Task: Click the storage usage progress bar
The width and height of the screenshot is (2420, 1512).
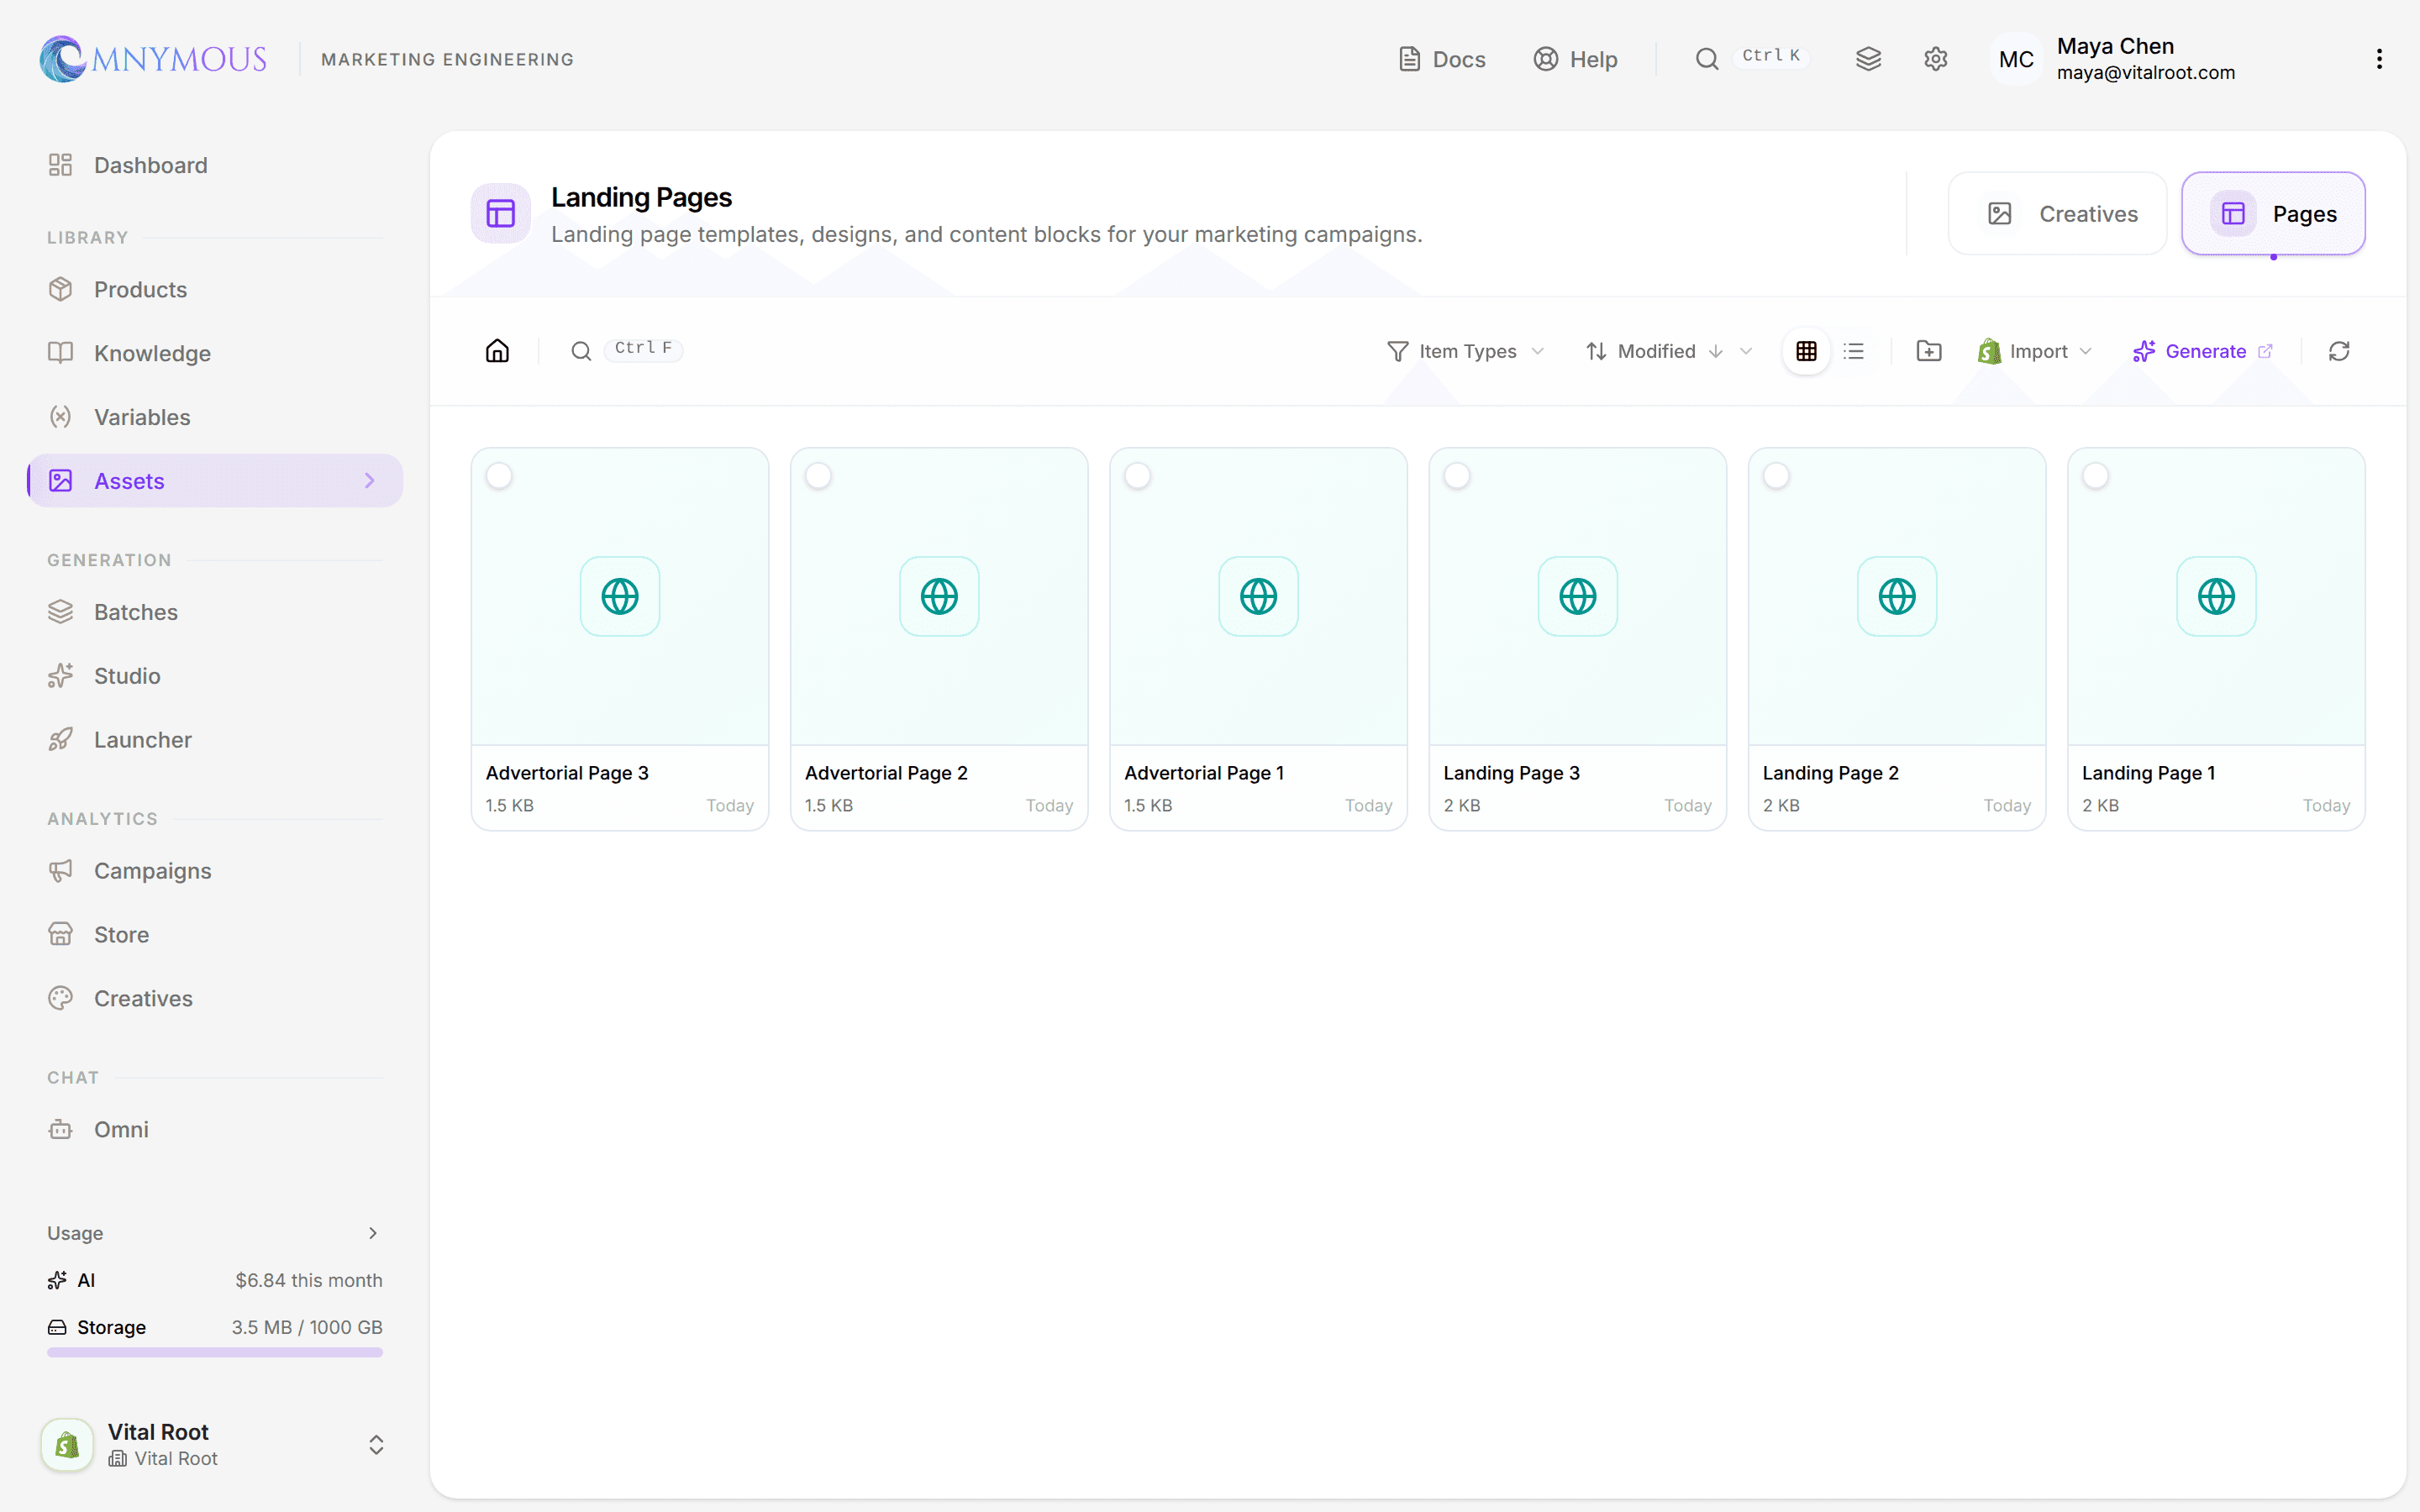Action: 215,1352
